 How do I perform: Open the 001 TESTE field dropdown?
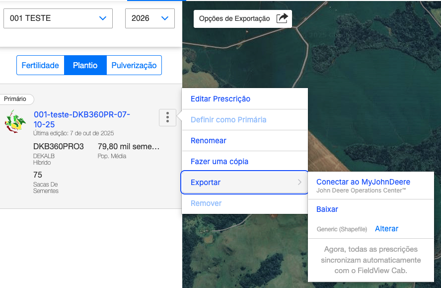58,18
